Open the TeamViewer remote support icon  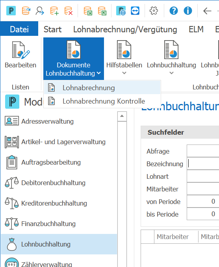135,11
